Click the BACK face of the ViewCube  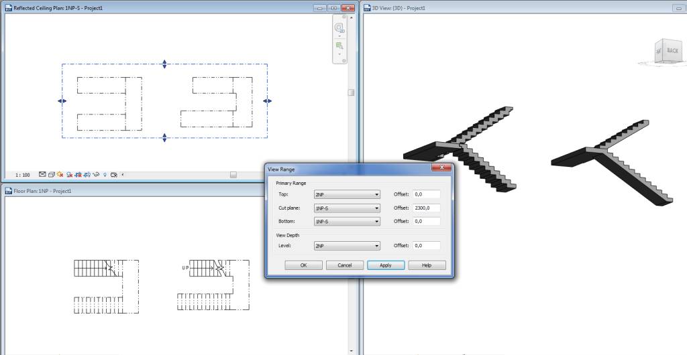[x=672, y=51]
